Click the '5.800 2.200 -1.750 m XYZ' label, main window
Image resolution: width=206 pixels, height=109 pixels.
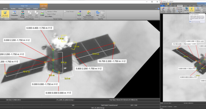click(x=89, y=69)
